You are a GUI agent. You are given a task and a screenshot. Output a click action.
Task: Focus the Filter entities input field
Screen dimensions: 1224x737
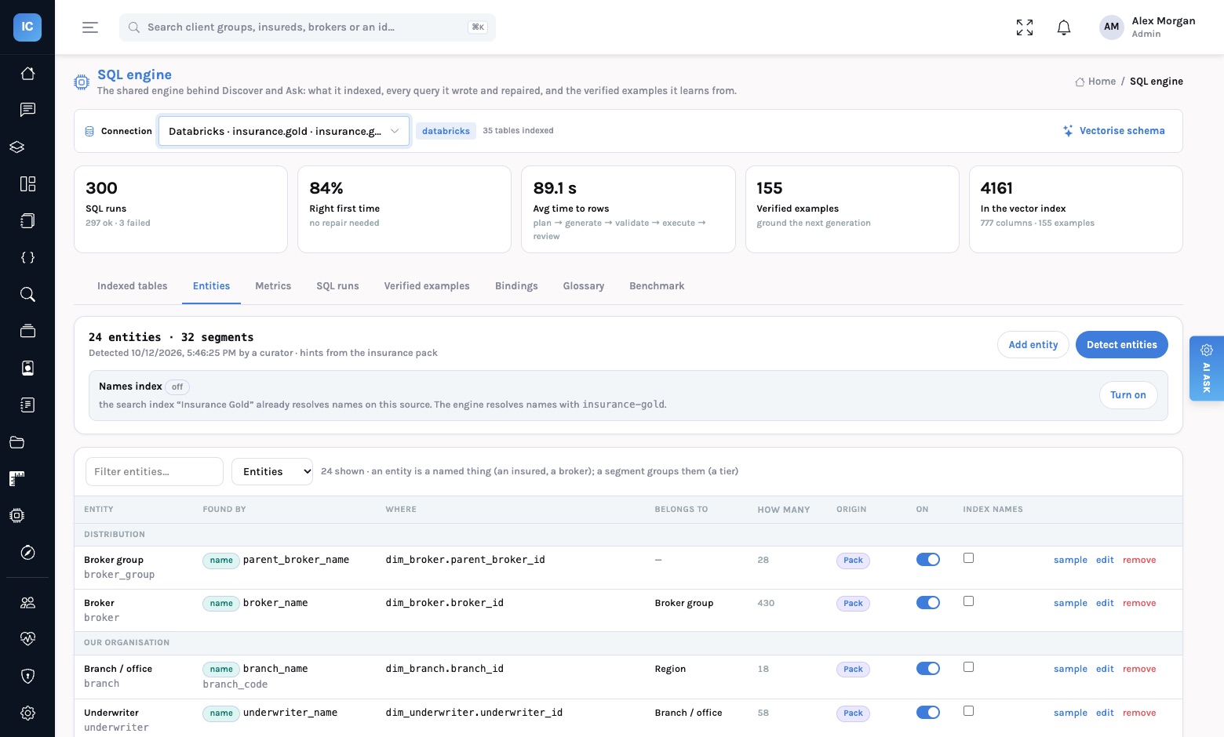point(155,471)
